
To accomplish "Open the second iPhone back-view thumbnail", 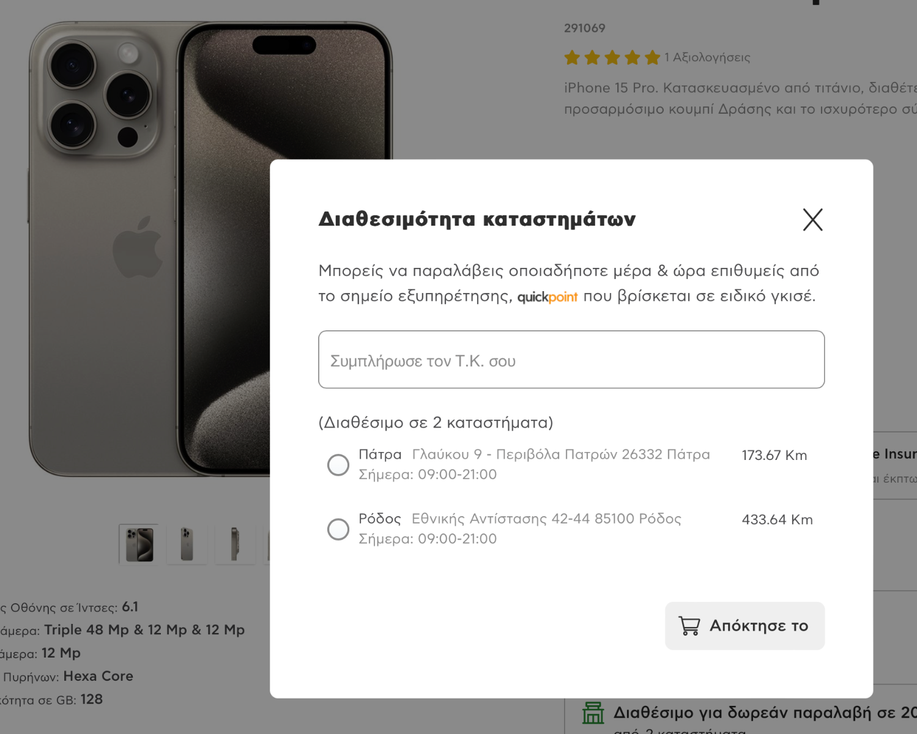I will click(x=187, y=544).
